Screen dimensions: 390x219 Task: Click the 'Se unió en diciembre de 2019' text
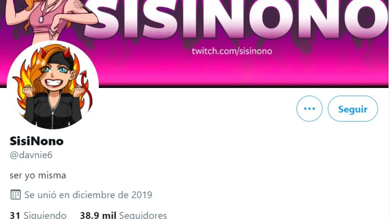88,195
